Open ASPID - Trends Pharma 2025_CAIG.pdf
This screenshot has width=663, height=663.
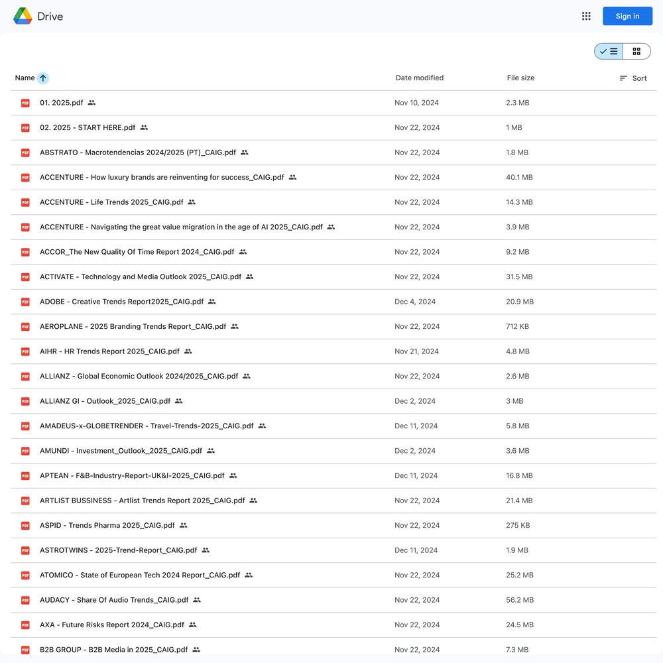107,526
